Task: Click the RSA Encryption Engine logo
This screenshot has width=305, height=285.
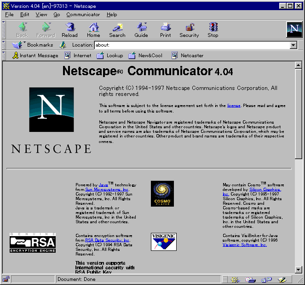Action: [33, 243]
